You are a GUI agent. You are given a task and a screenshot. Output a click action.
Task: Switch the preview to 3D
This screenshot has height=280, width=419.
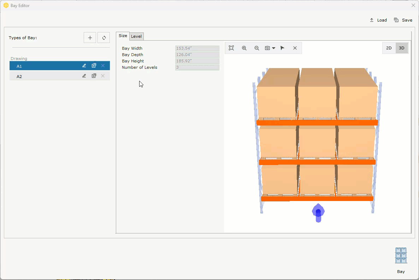click(x=402, y=48)
